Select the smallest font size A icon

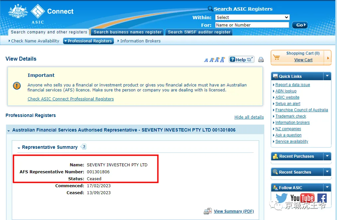[x=206, y=60]
